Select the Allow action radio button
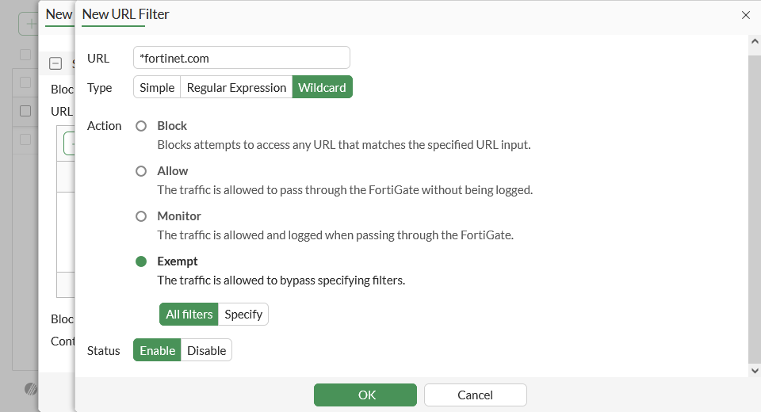The width and height of the screenshot is (761, 412). click(141, 171)
